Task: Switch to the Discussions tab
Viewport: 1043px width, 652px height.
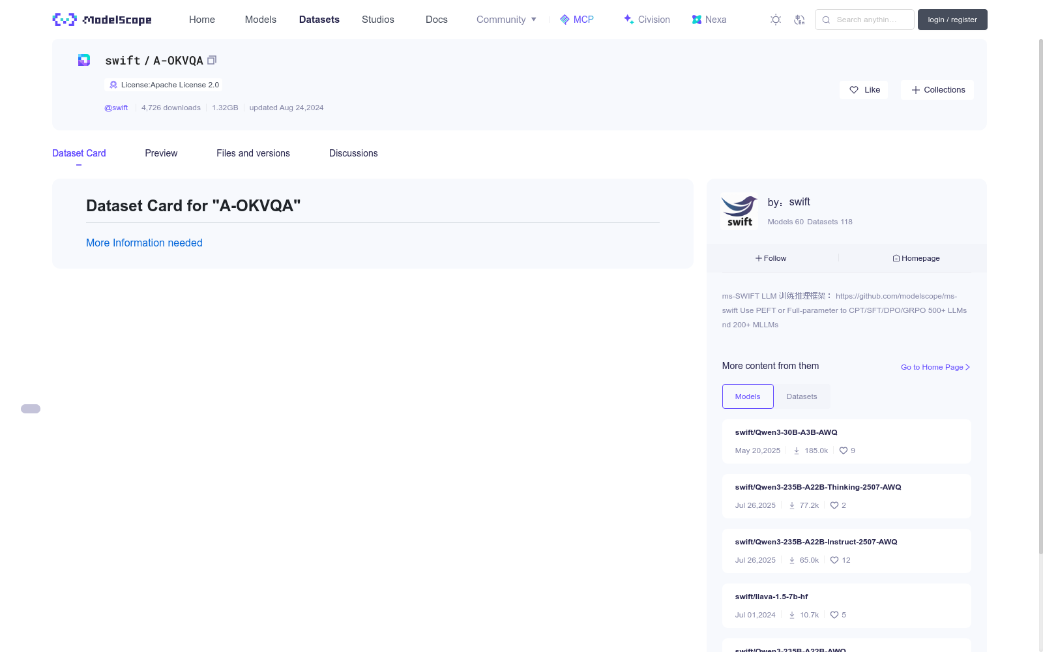Action: 353,153
